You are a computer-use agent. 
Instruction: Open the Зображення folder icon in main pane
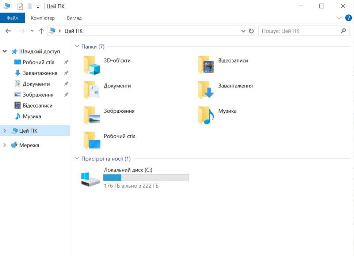(x=92, y=116)
